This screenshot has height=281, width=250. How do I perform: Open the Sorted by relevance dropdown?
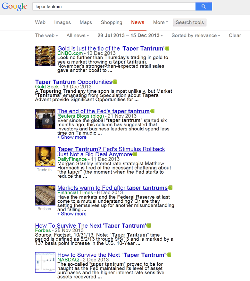(196, 35)
